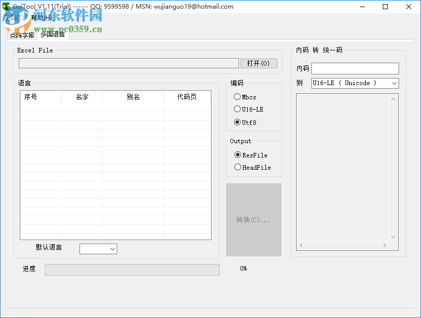This screenshot has height=318, width=421.
Task: Click the 序号 column header
Action: [x=41, y=97]
